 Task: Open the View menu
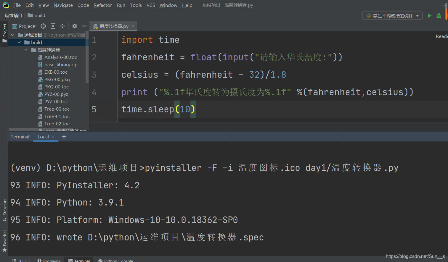coord(44,5)
